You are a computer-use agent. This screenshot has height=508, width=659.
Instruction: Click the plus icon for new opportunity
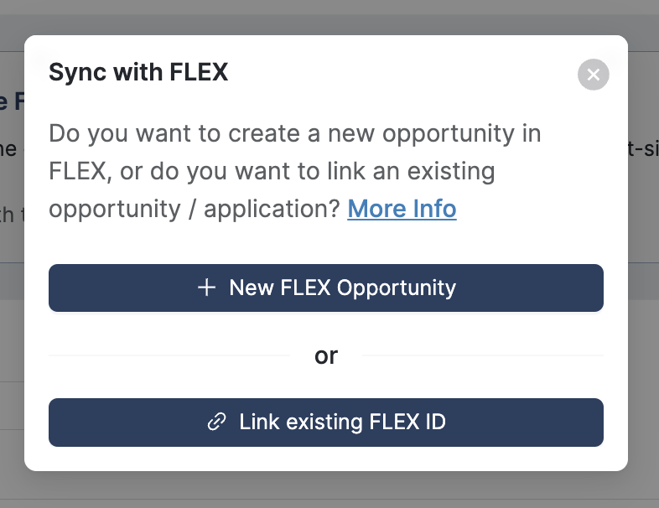(206, 288)
